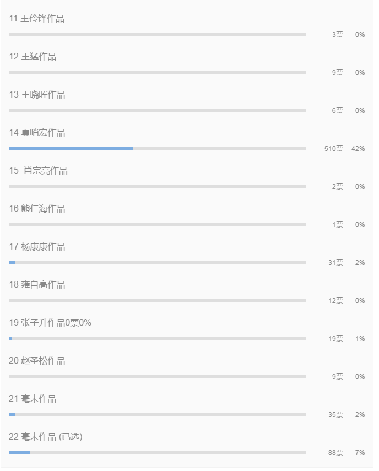Click the 35票 vote count for entry 21
This screenshot has height=471, width=379.
point(335,415)
